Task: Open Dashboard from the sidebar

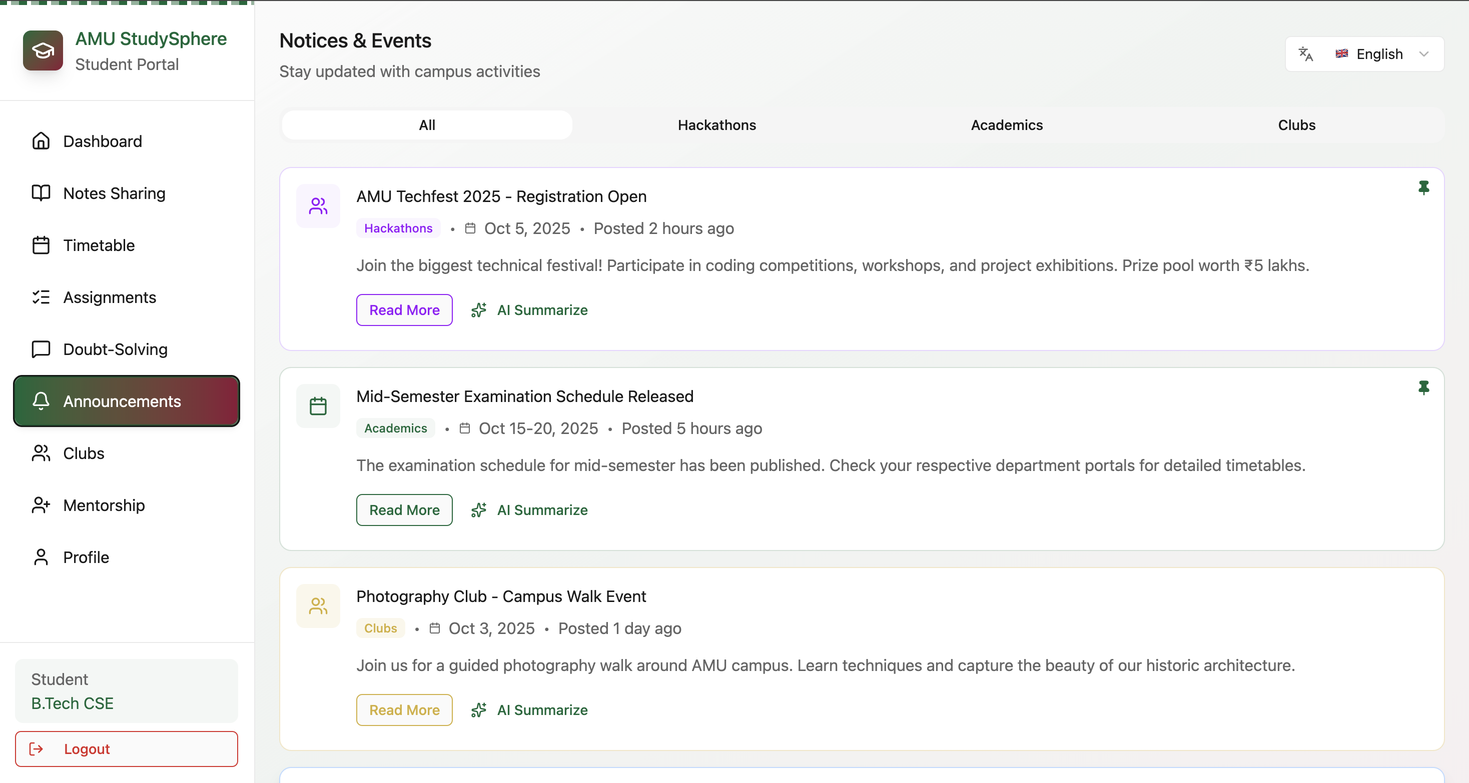Action: pos(102,141)
